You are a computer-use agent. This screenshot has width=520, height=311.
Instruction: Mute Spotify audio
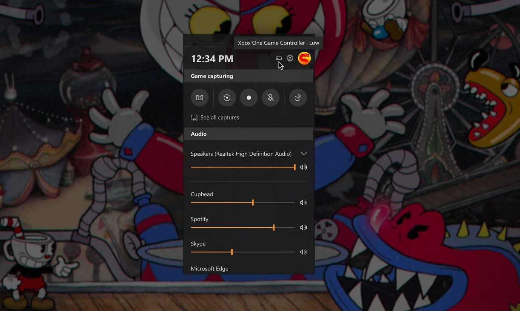(x=303, y=227)
